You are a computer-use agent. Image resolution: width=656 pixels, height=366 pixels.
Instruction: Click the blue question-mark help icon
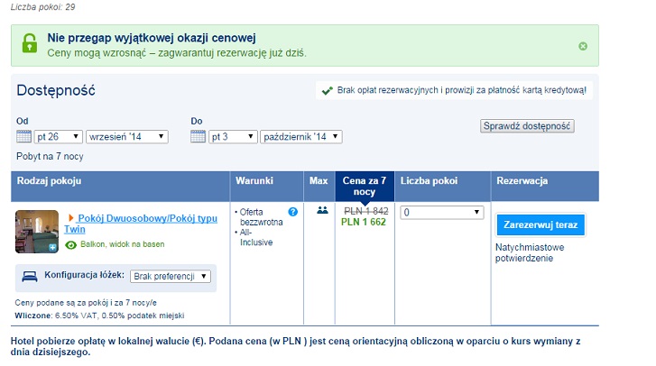tap(293, 212)
